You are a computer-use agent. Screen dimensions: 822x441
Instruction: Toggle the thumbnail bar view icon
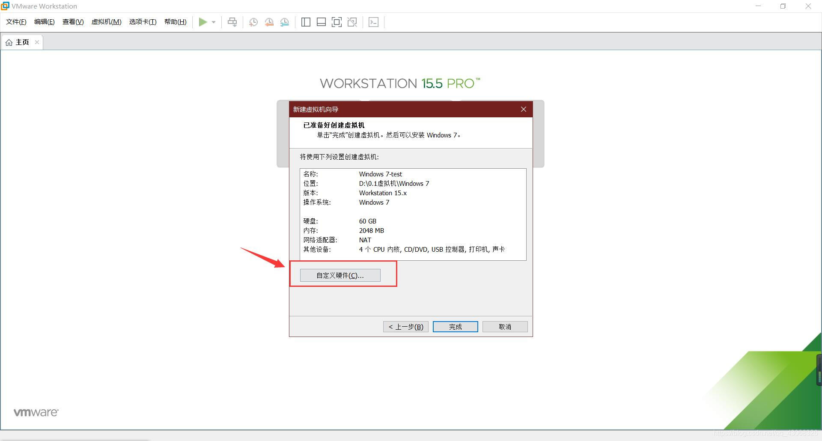click(x=321, y=22)
